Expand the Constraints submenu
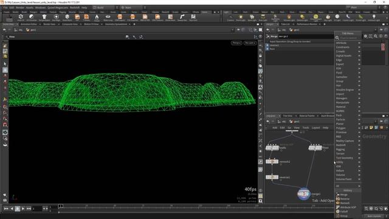 tap(348, 47)
